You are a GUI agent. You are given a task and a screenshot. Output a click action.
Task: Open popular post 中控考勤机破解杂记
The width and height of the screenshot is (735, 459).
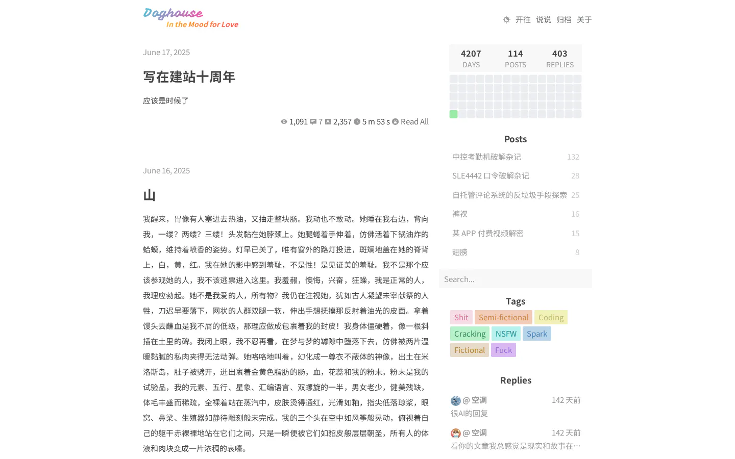point(486,157)
